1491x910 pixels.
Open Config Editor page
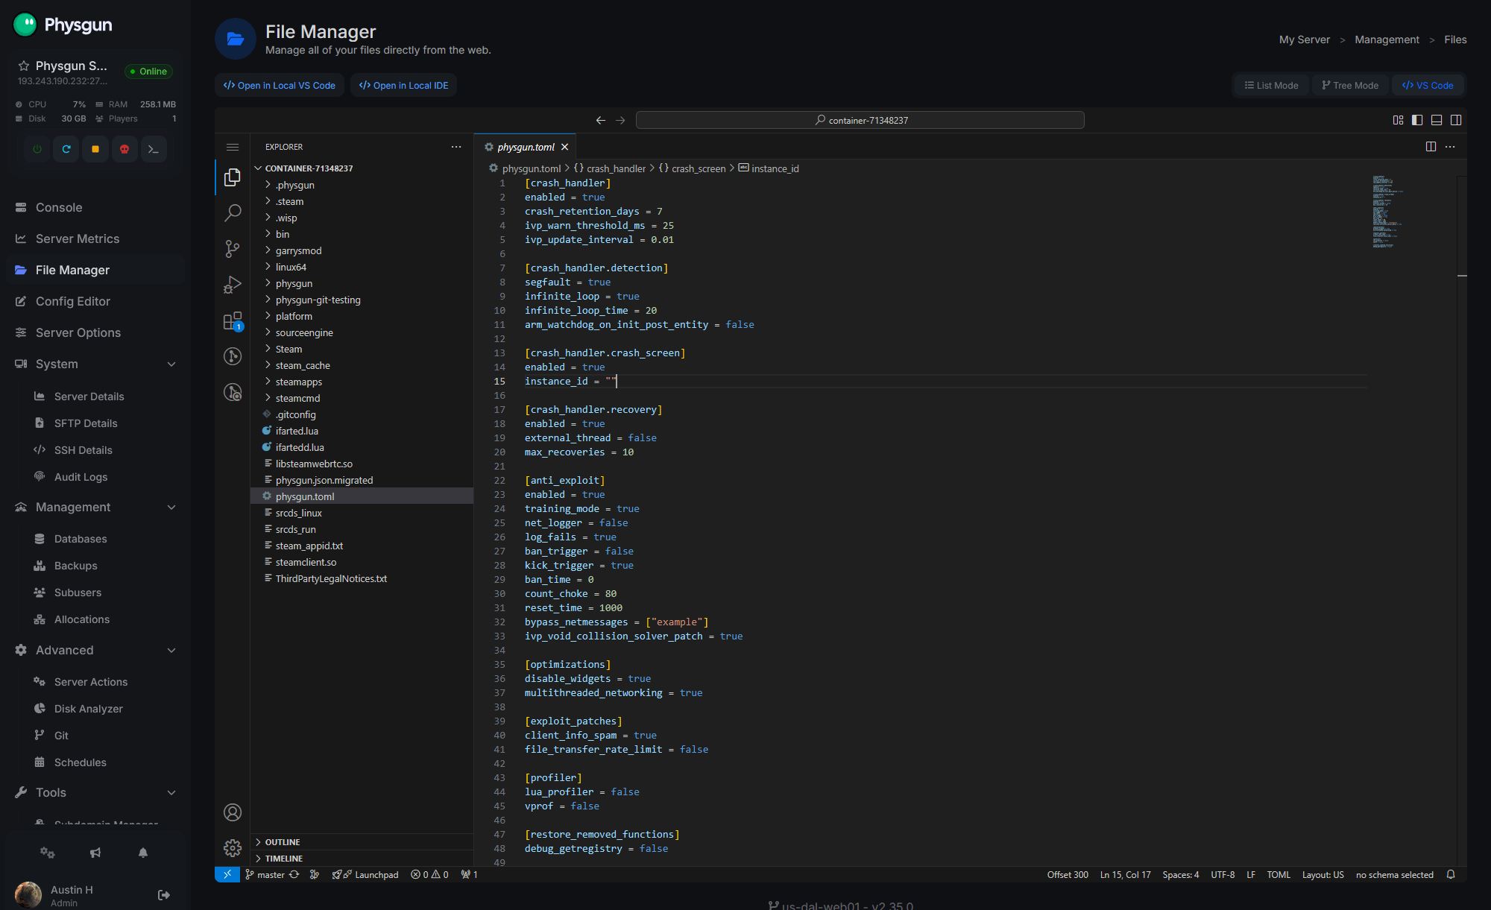(x=95, y=302)
